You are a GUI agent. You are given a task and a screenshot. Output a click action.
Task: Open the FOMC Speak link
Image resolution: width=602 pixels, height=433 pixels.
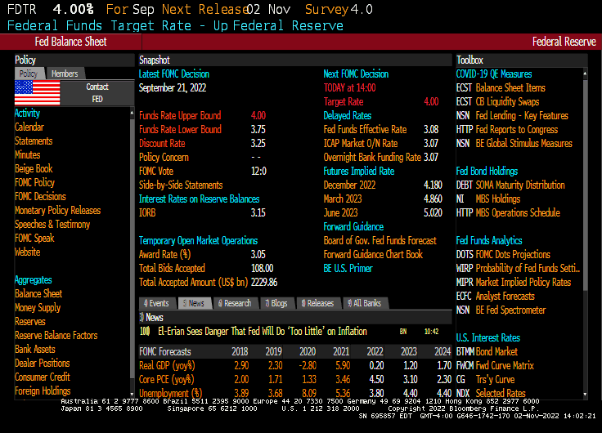[x=34, y=239]
